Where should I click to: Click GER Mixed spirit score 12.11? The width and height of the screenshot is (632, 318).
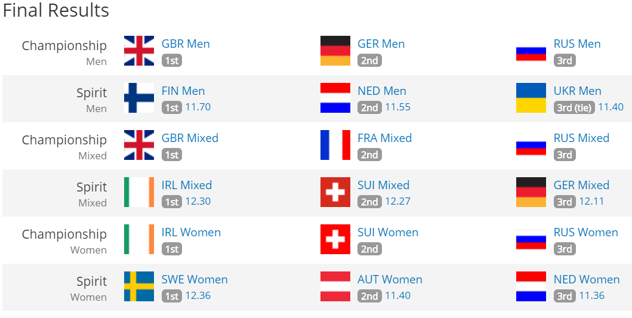(591, 201)
